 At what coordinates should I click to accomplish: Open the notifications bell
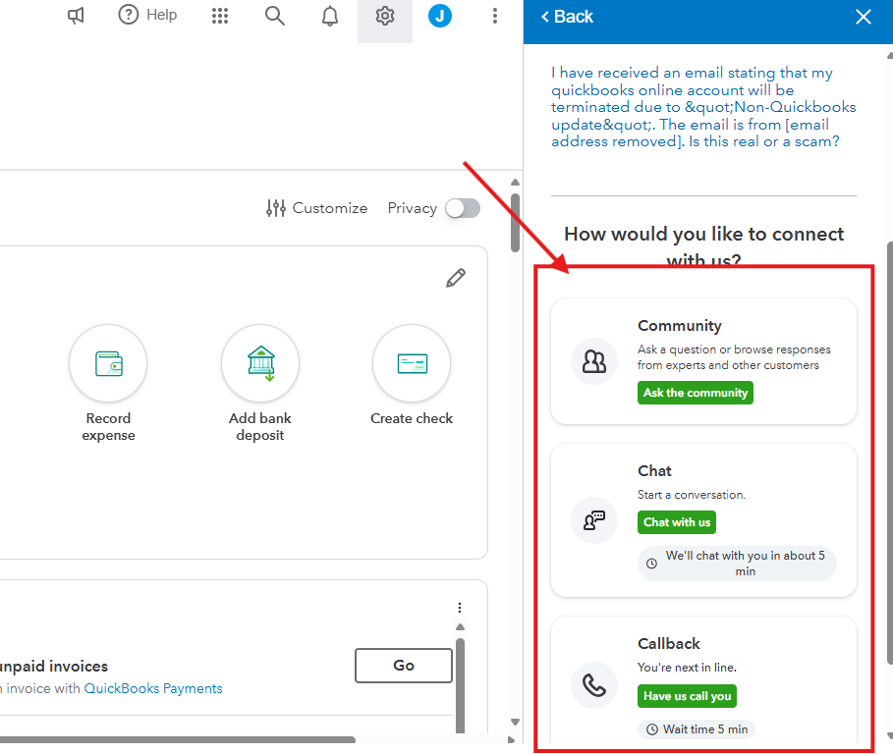tap(330, 16)
